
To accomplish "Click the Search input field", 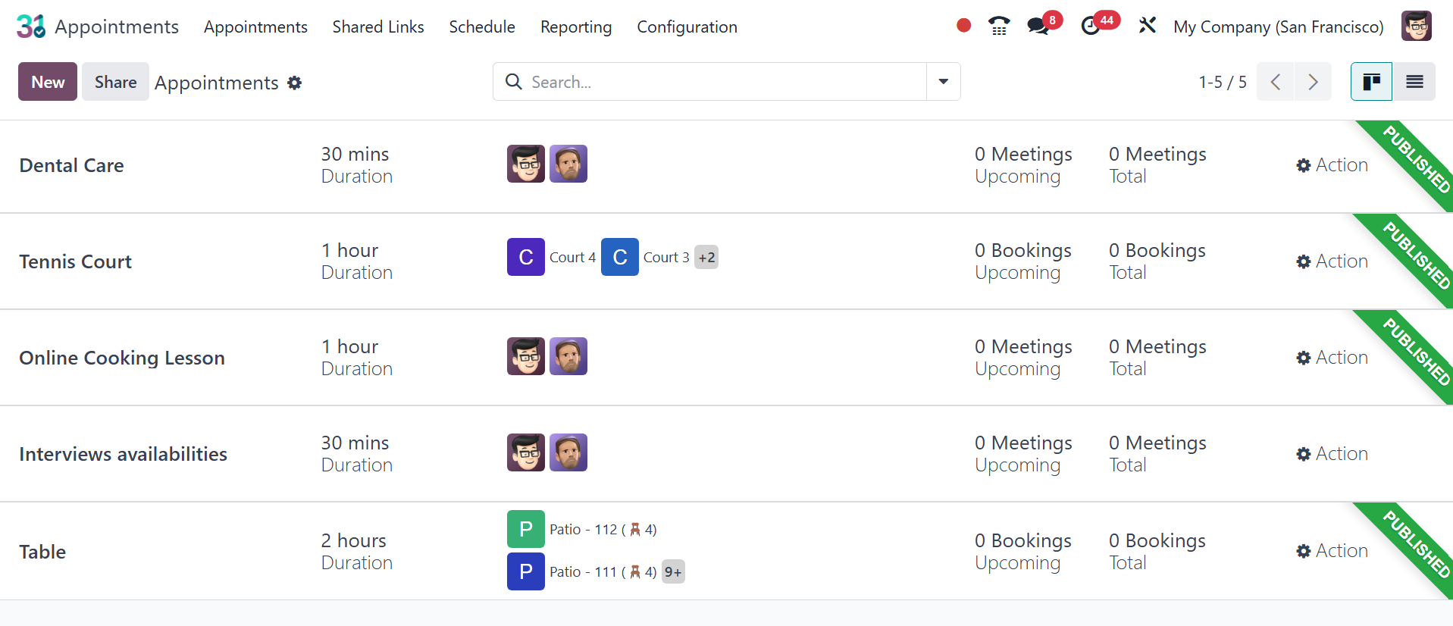I will (709, 82).
